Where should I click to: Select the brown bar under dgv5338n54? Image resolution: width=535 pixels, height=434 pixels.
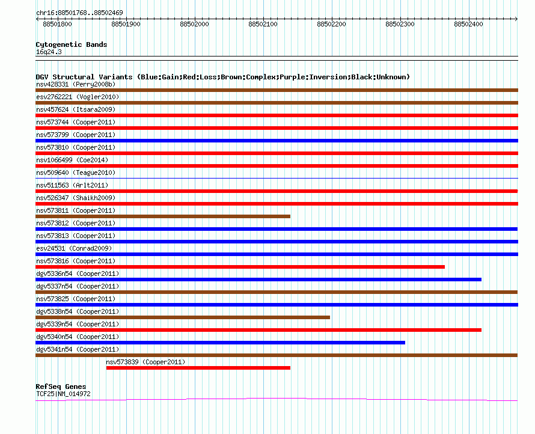[x=183, y=317]
